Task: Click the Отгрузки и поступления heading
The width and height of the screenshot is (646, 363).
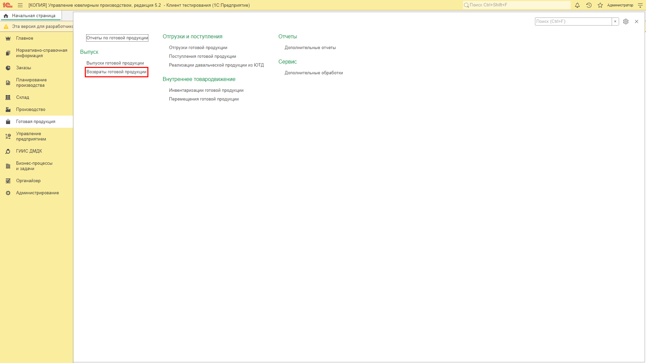Action: coord(192,37)
